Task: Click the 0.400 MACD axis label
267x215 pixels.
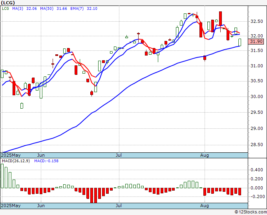Action: pyautogui.click(x=257, y=170)
